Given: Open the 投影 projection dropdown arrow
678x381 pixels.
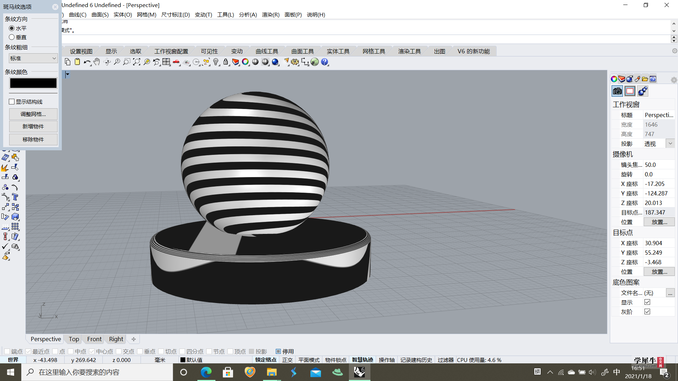Looking at the screenshot, I should point(670,144).
